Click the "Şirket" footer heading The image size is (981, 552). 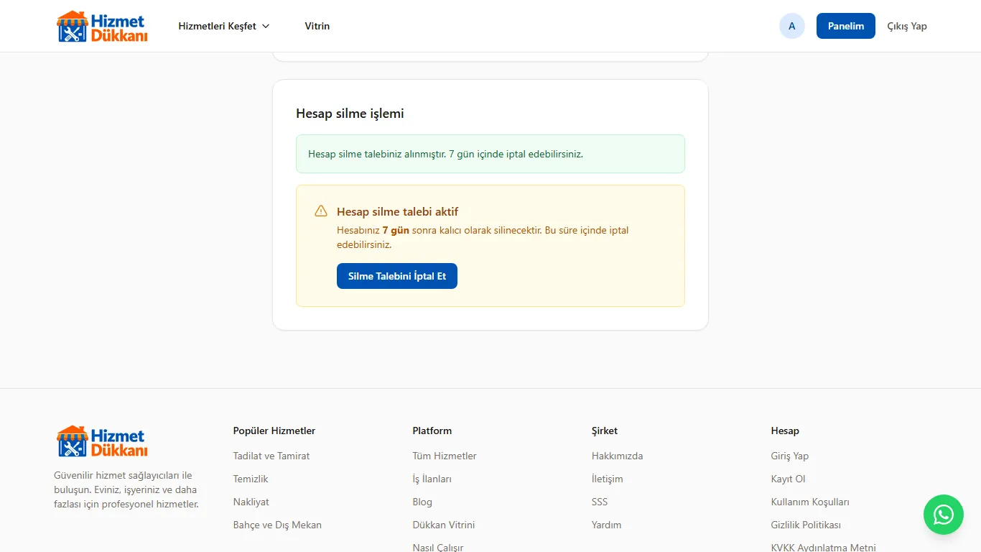pyautogui.click(x=605, y=431)
